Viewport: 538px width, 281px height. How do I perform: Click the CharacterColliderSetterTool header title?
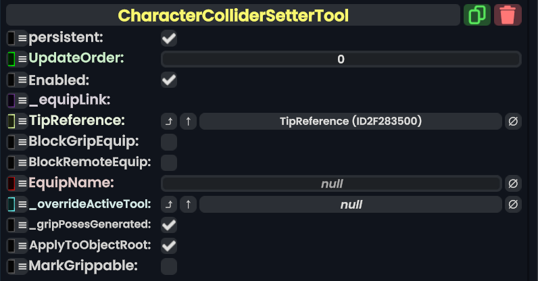(233, 15)
